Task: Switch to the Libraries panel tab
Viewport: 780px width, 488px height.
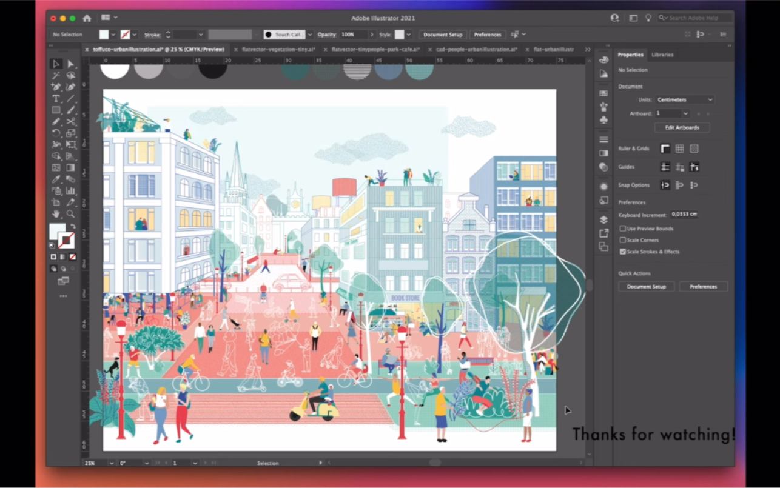Action: pos(662,55)
